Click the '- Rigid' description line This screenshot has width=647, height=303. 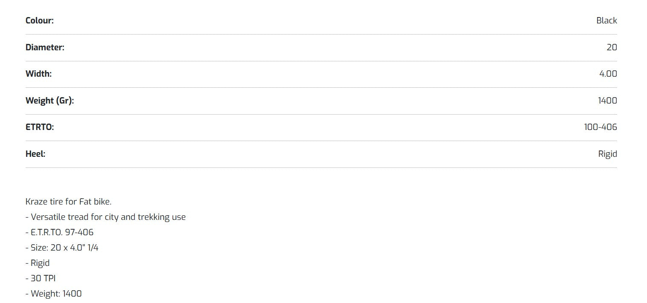[x=38, y=263]
